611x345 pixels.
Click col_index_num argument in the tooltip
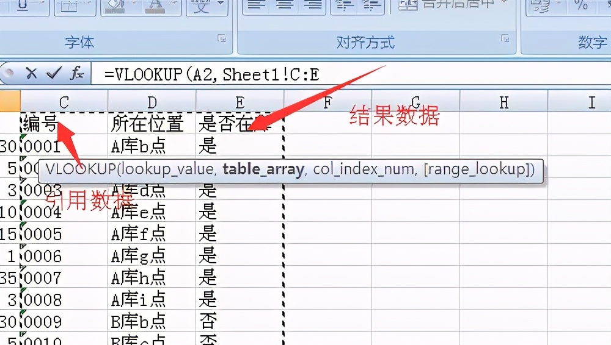363,169
